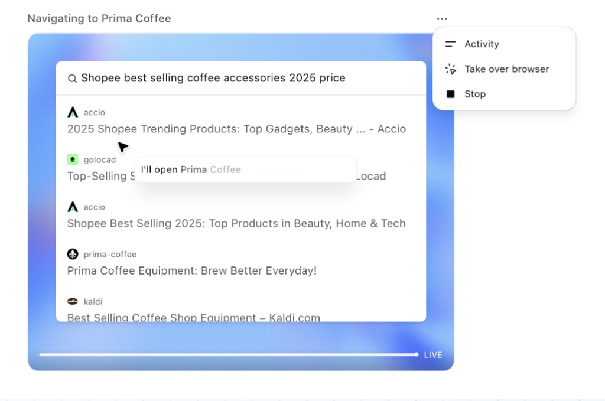Click the green golocad favicon
The image size is (605, 401).
point(73,159)
